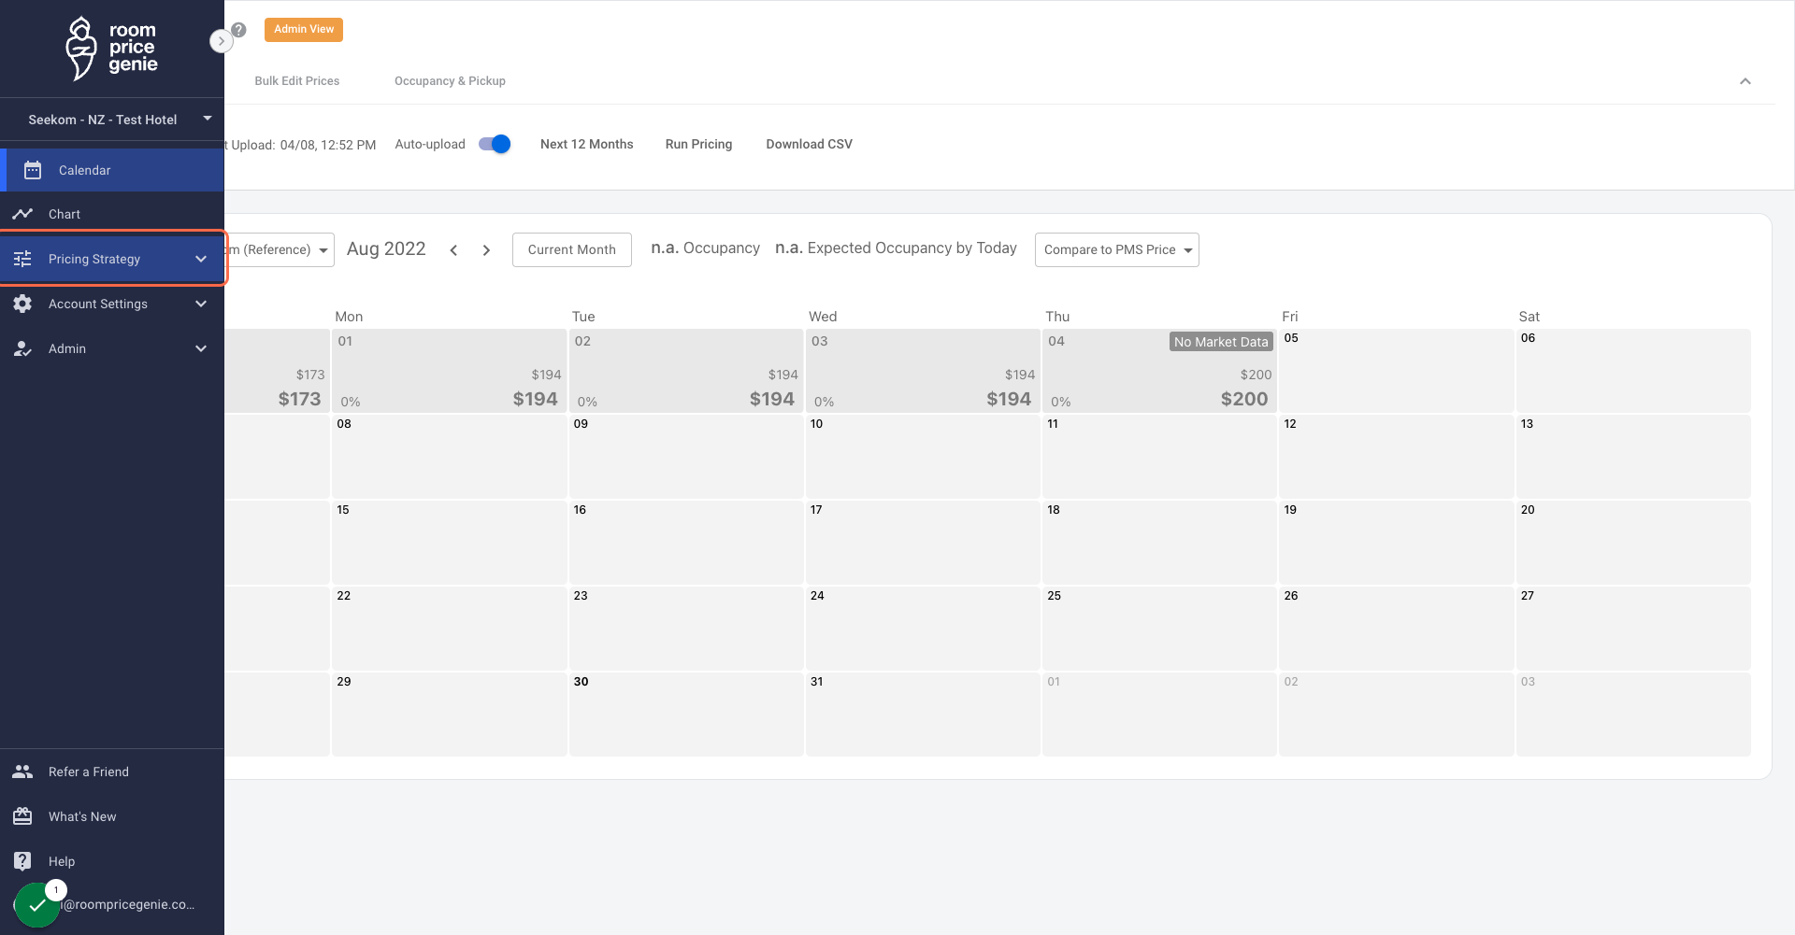Select the August 02 calendar cell
1795x935 pixels.
(686, 371)
